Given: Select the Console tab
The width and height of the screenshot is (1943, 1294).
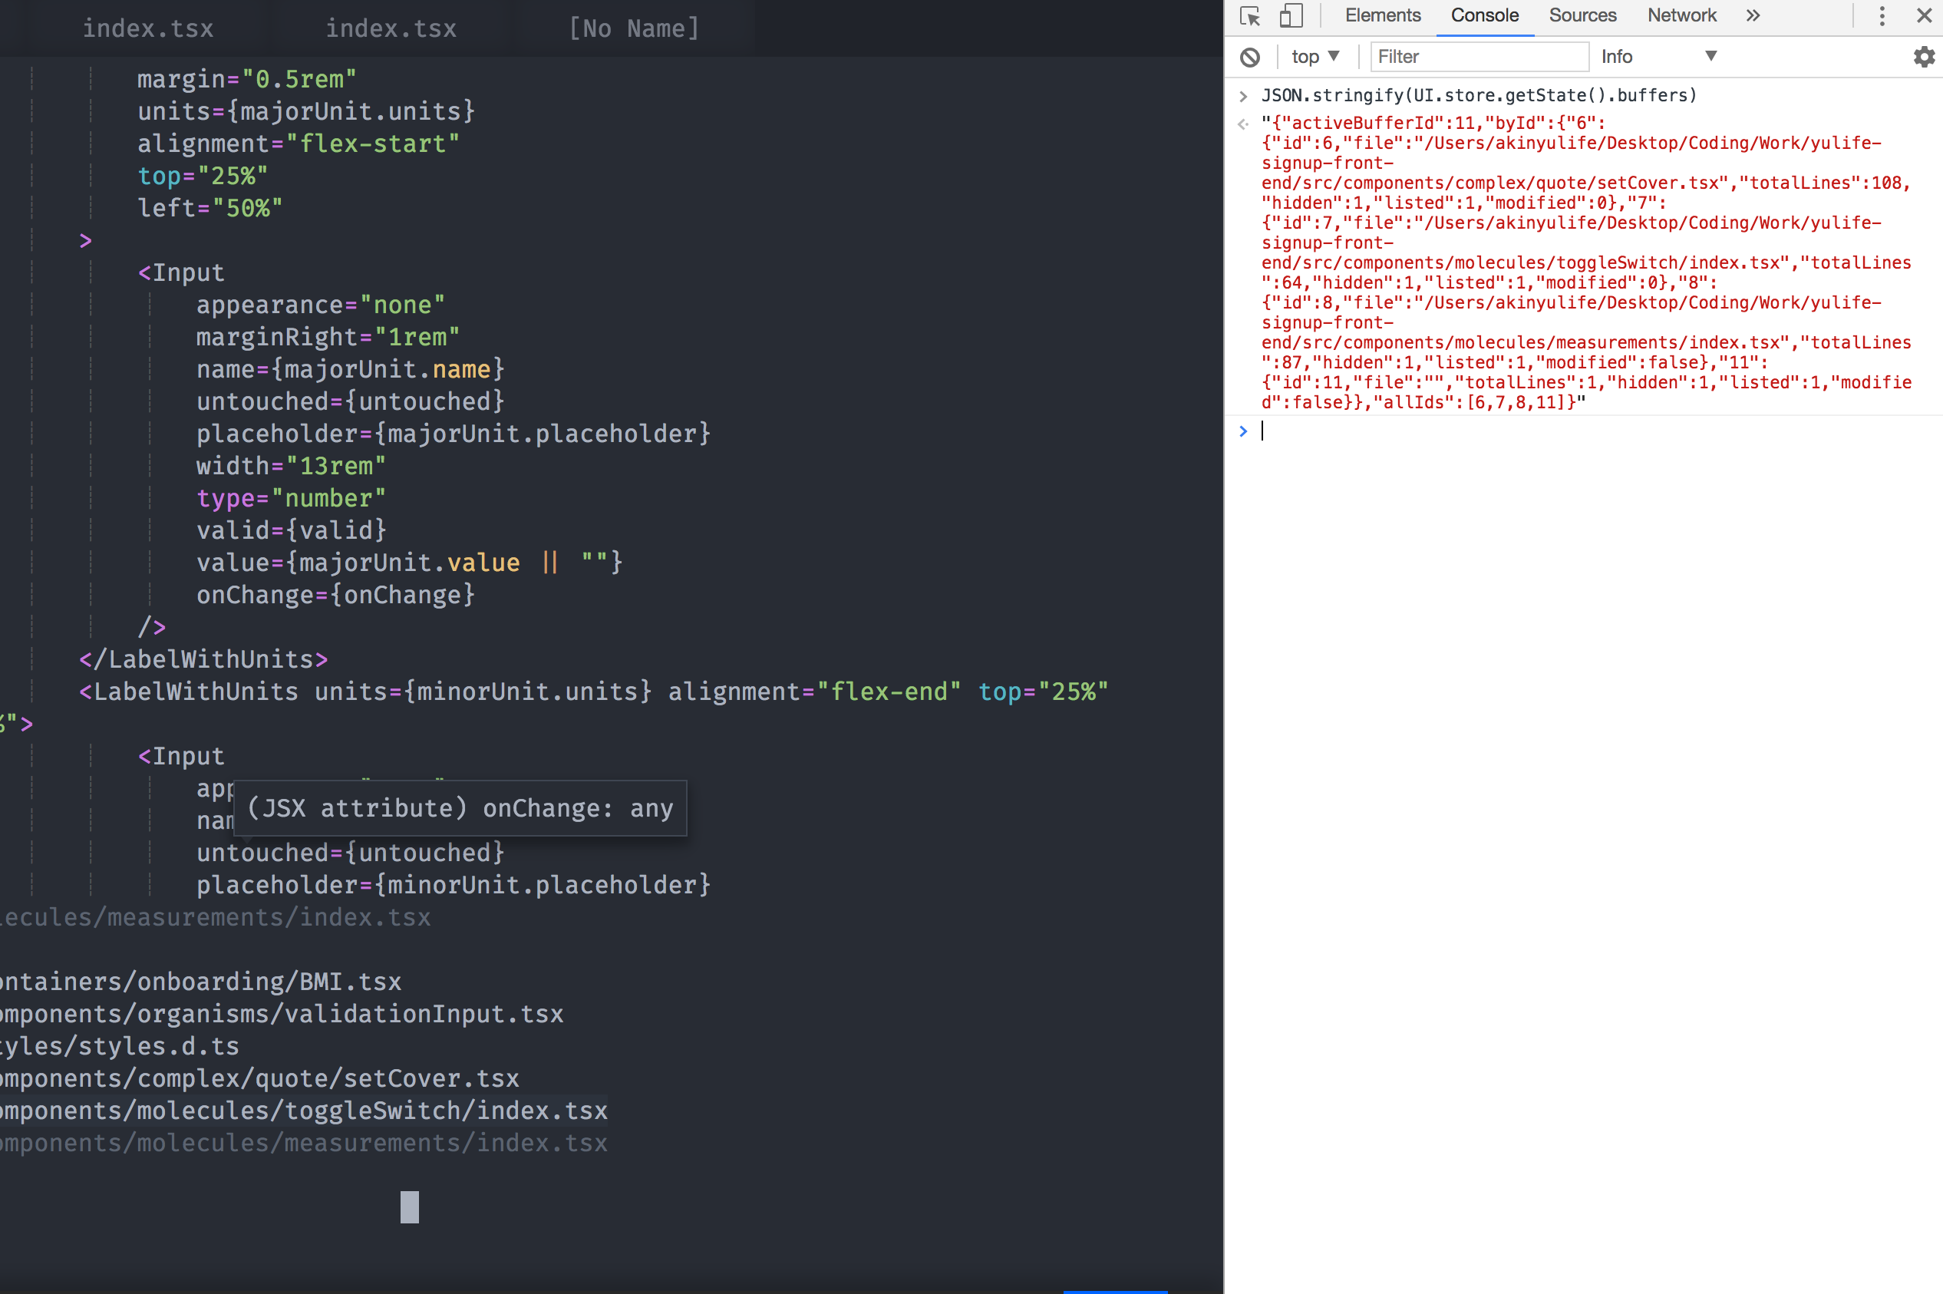Looking at the screenshot, I should 1484,15.
